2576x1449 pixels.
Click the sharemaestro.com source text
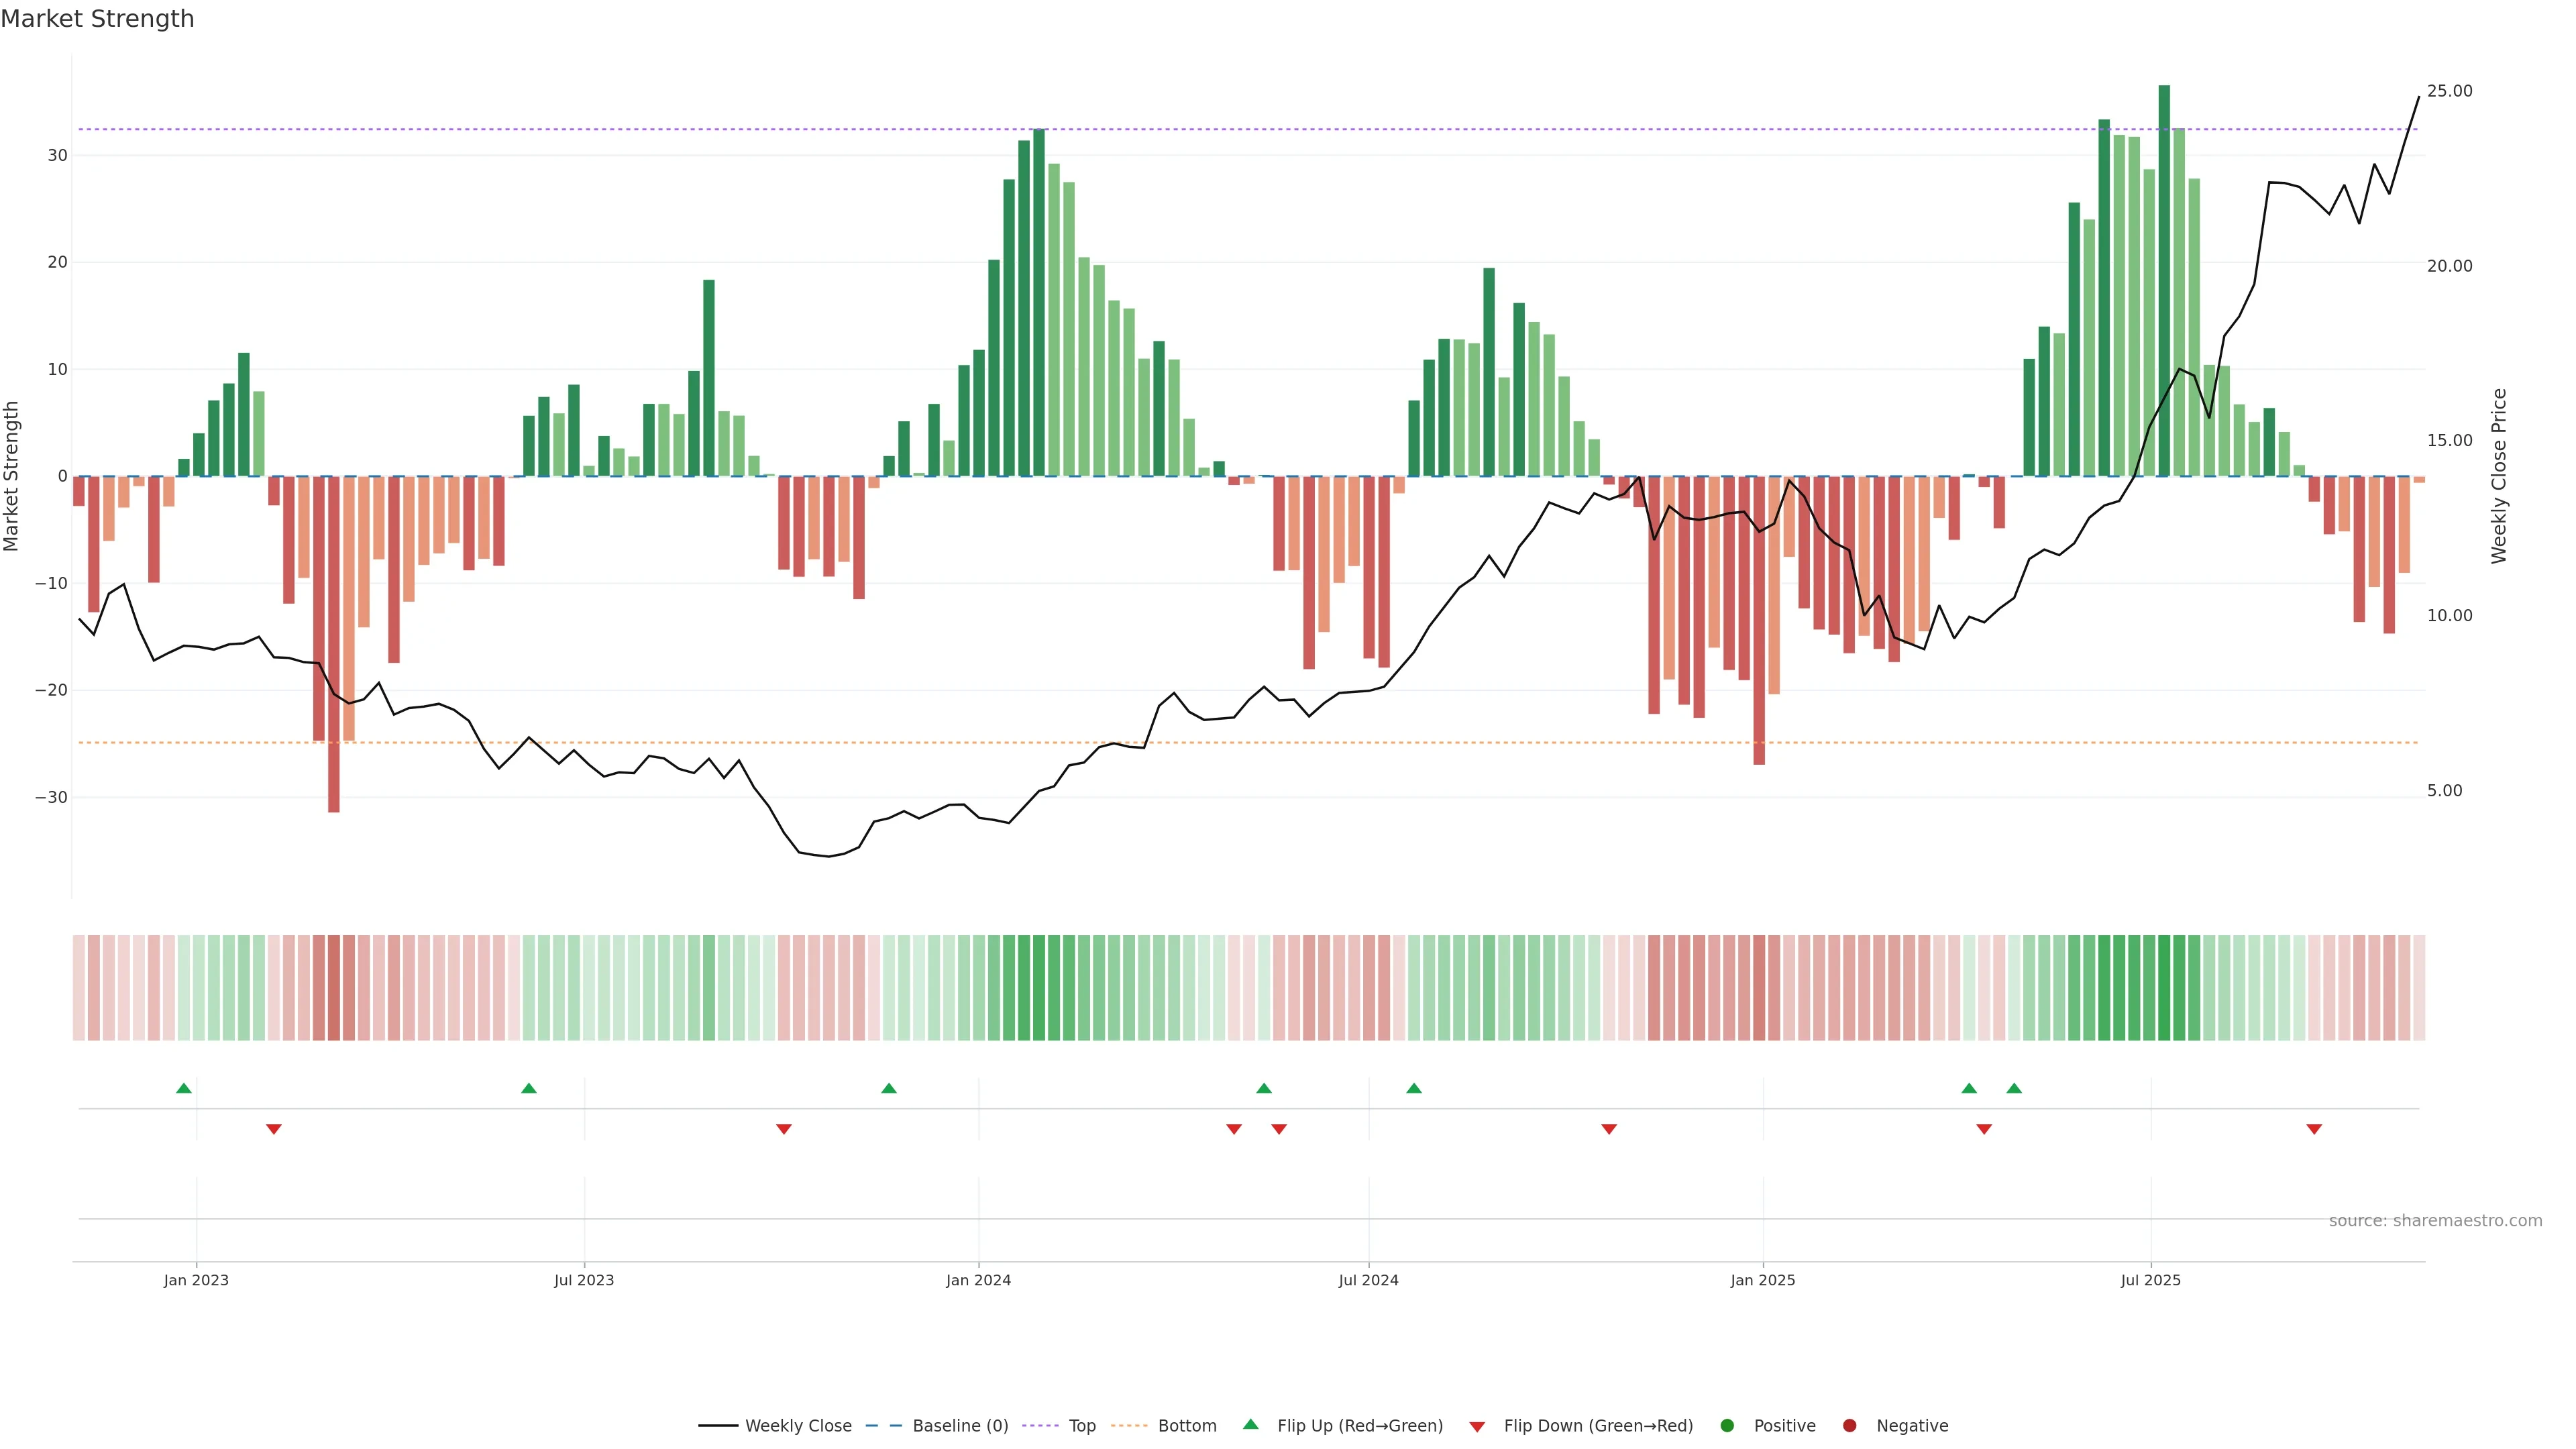click(2435, 1221)
